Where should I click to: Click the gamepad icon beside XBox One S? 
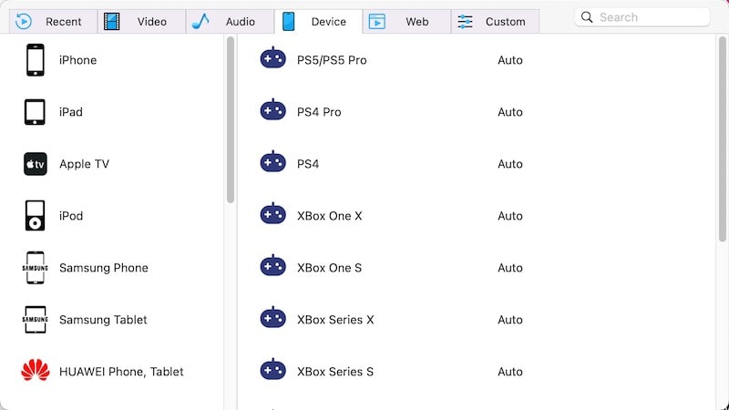272,266
